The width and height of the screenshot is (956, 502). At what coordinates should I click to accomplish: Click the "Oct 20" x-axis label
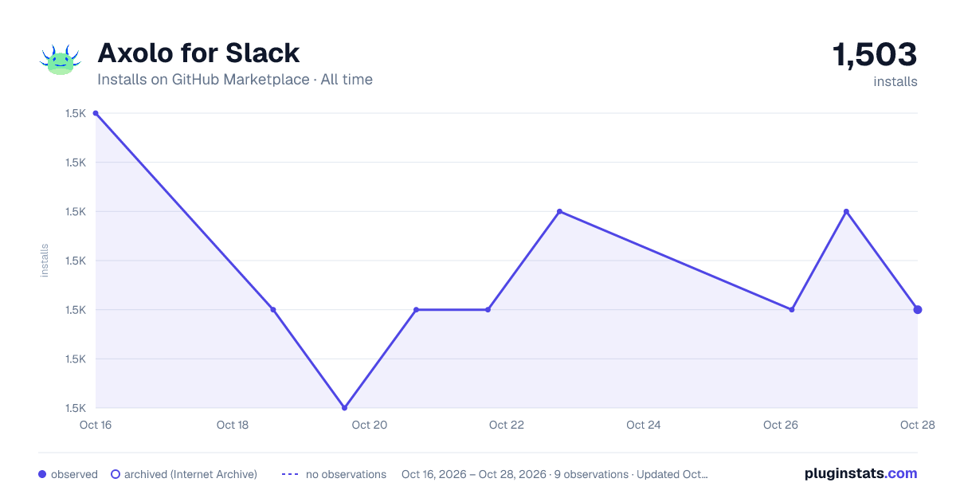point(370,425)
